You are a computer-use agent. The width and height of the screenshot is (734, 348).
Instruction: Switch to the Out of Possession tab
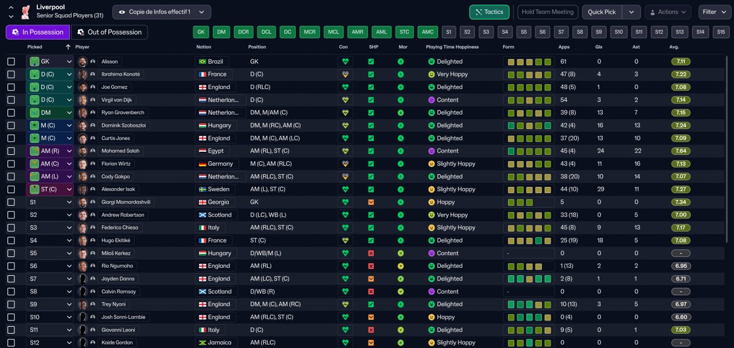point(110,32)
